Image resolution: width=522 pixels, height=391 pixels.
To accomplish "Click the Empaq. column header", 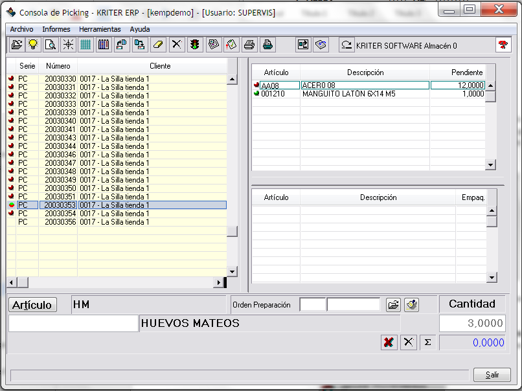I will point(473,197).
